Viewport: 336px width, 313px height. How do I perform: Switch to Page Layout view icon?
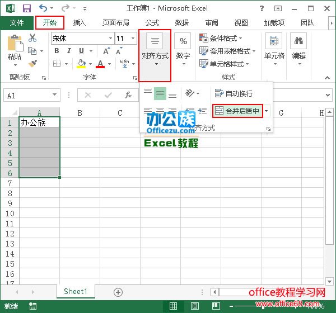pos(194,306)
